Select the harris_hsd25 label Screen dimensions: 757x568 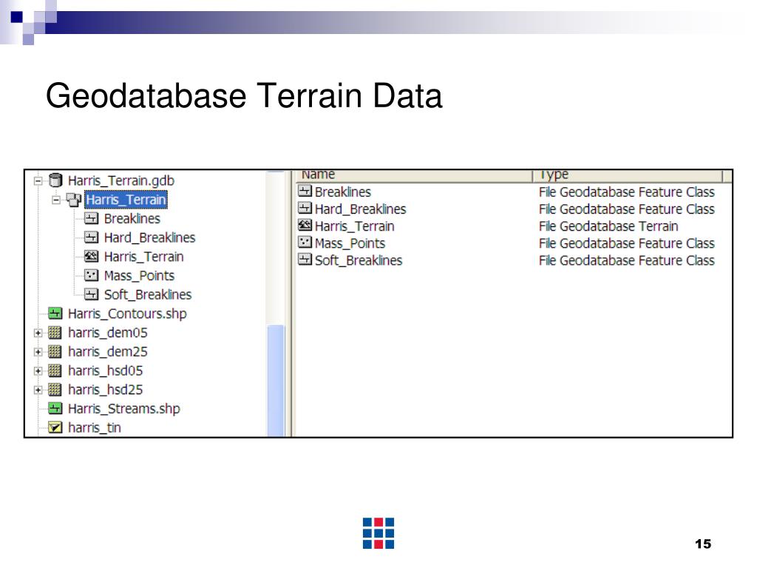click(105, 389)
